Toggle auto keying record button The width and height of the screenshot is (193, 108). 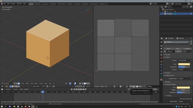tap(72, 89)
